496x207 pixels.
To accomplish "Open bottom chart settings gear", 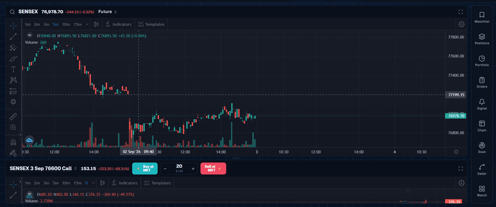I will click(x=461, y=183).
